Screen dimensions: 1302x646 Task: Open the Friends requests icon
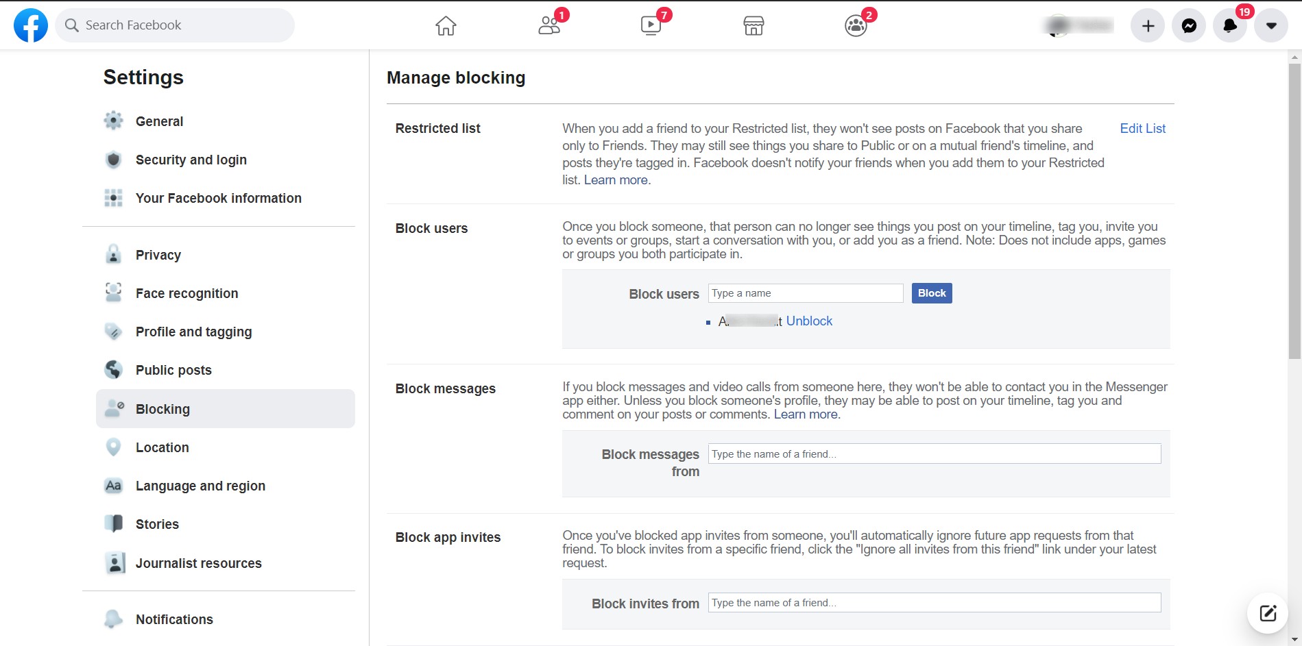(x=548, y=25)
